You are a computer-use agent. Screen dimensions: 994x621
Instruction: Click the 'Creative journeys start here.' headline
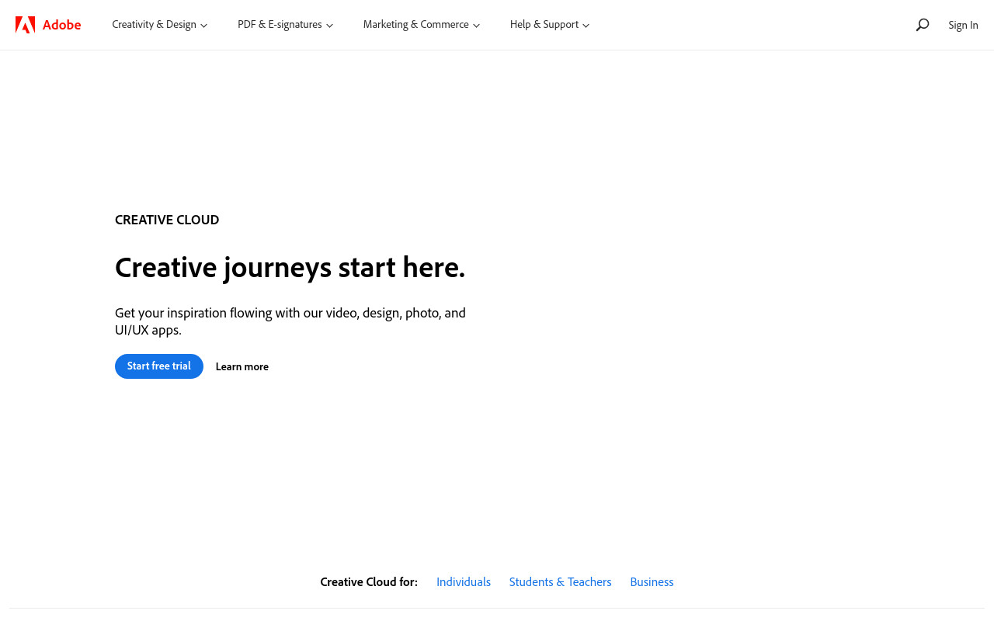click(290, 267)
